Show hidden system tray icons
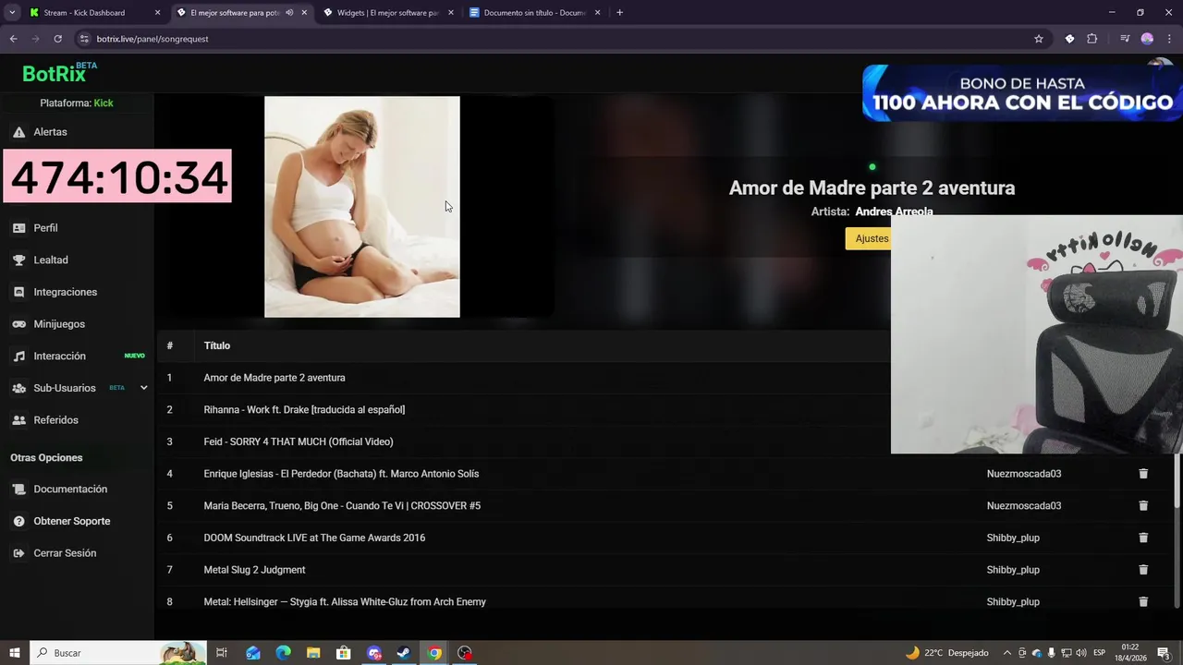Screen dimensions: 1183x665 (x=1007, y=653)
